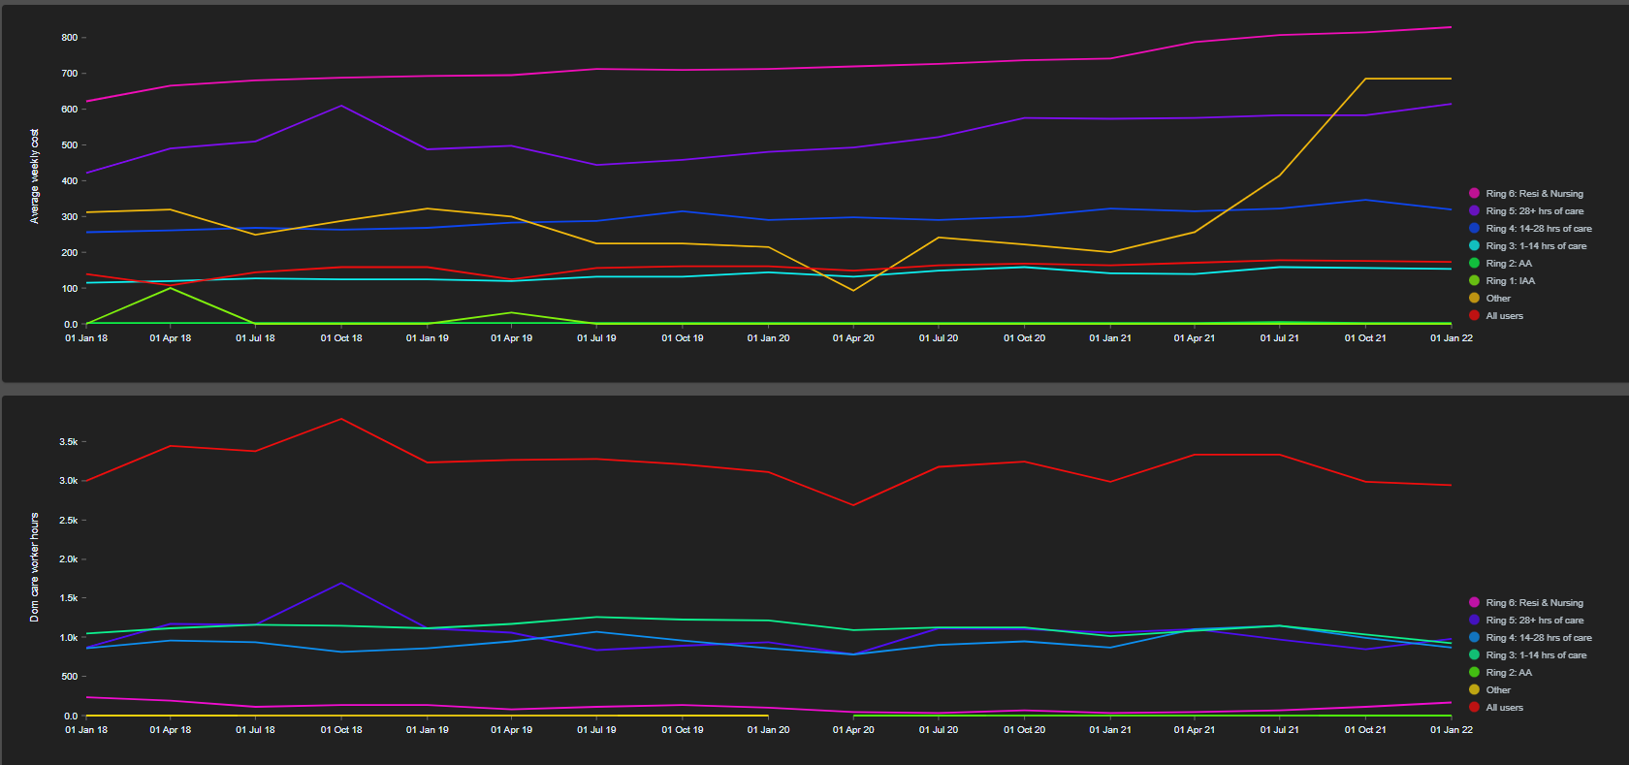
Task: Toggle Ring 4: 14-28 hrs in dom care hours legend
Action: click(1538, 638)
